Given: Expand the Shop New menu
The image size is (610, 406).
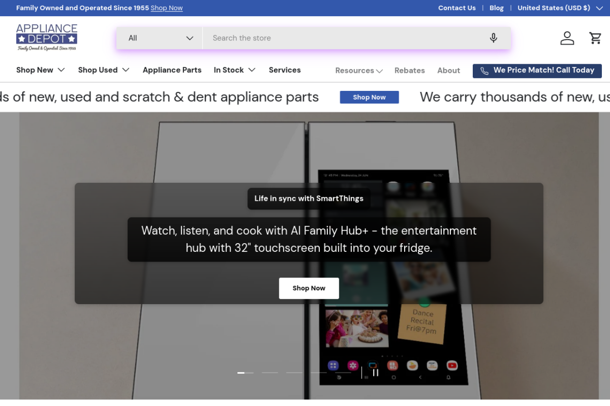Looking at the screenshot, I should pyautogui.click(x=41, y=70).
